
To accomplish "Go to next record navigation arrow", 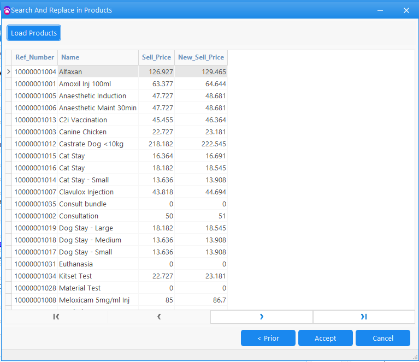I will [x=262, y=317].
